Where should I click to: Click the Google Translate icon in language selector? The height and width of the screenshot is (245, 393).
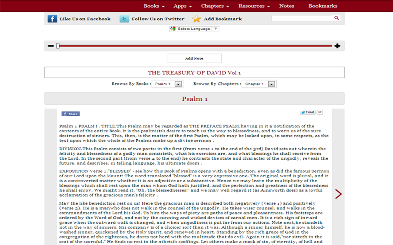173,28
